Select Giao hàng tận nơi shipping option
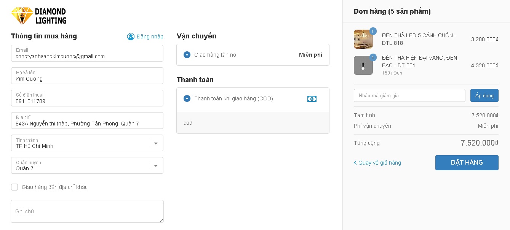510x230 pixels. (187, 55)
